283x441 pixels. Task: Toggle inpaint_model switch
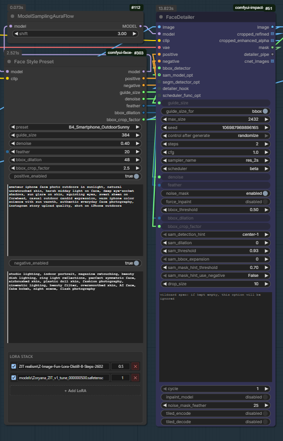point(265,397)
